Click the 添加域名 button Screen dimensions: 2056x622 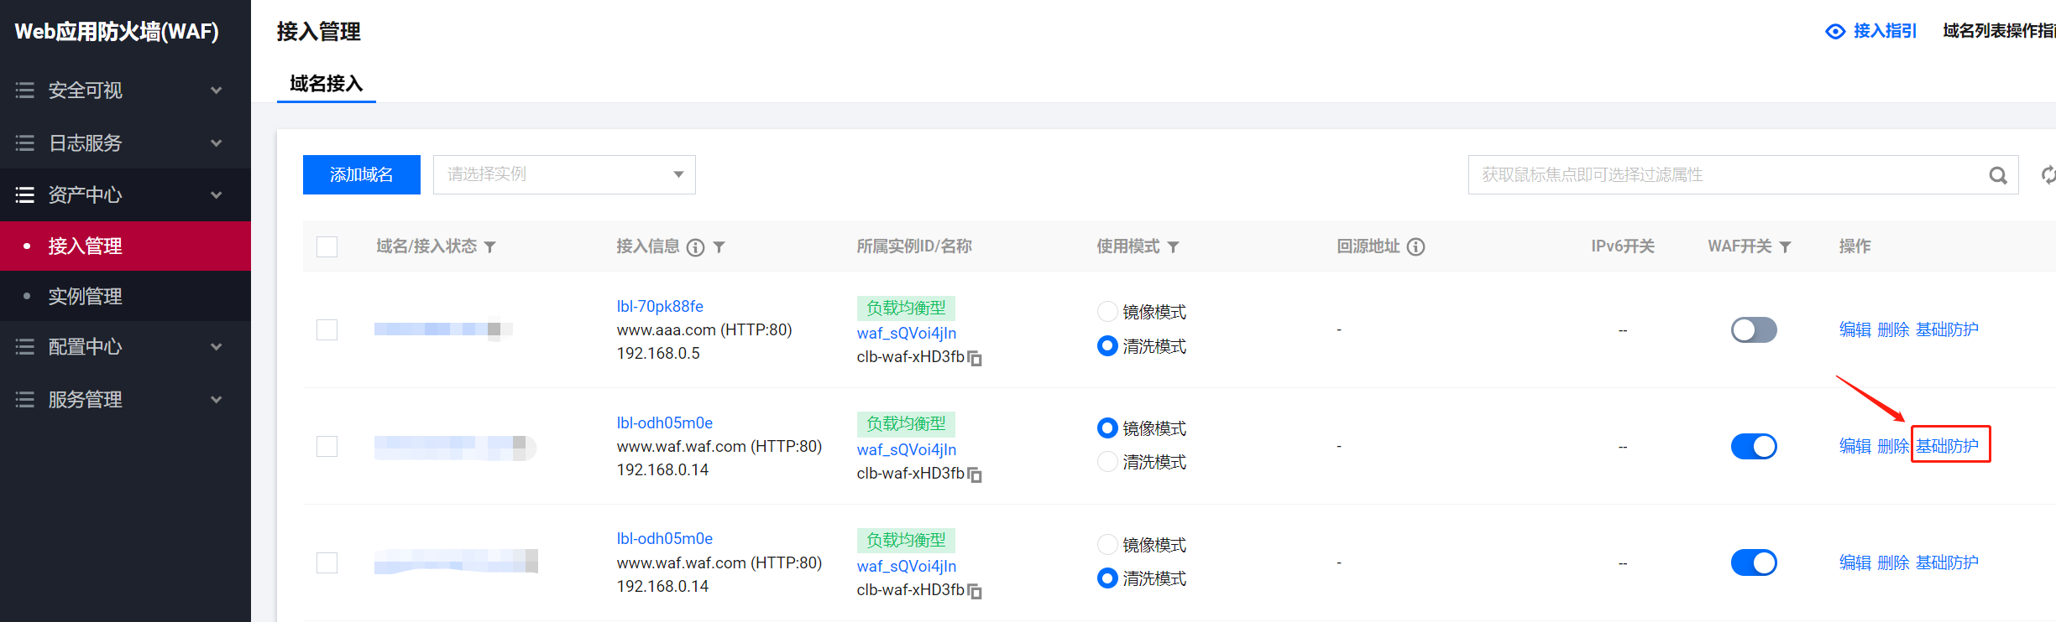(361, 174)
